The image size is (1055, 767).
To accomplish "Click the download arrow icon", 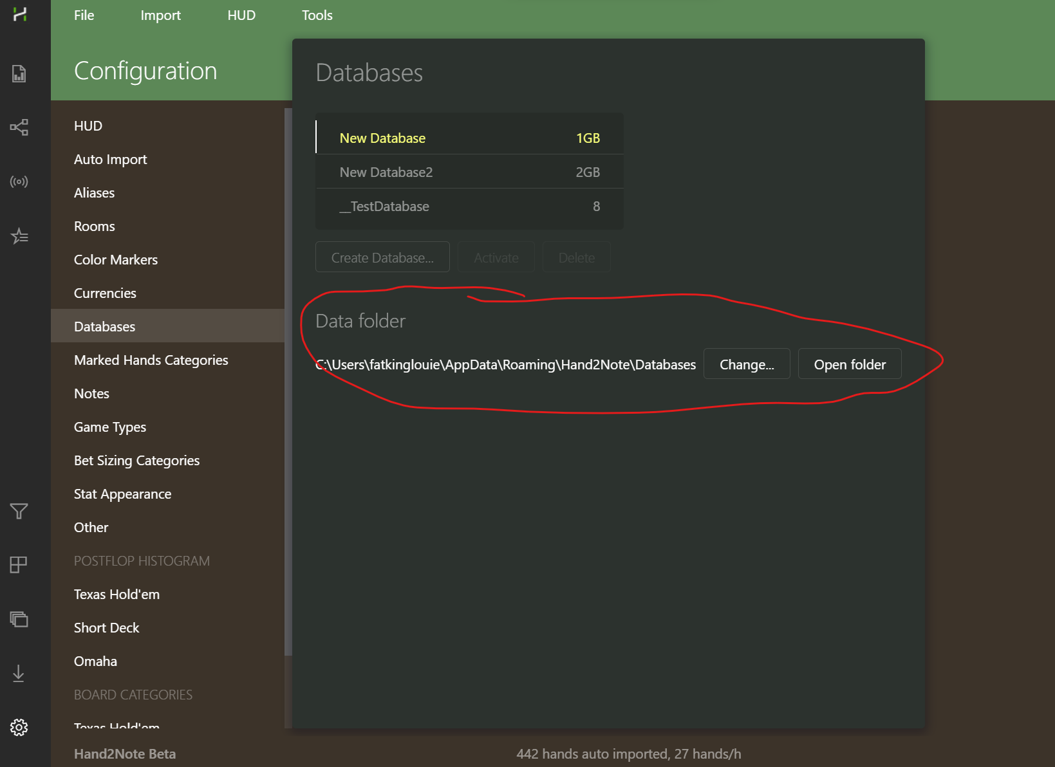I will pos(19,673).
